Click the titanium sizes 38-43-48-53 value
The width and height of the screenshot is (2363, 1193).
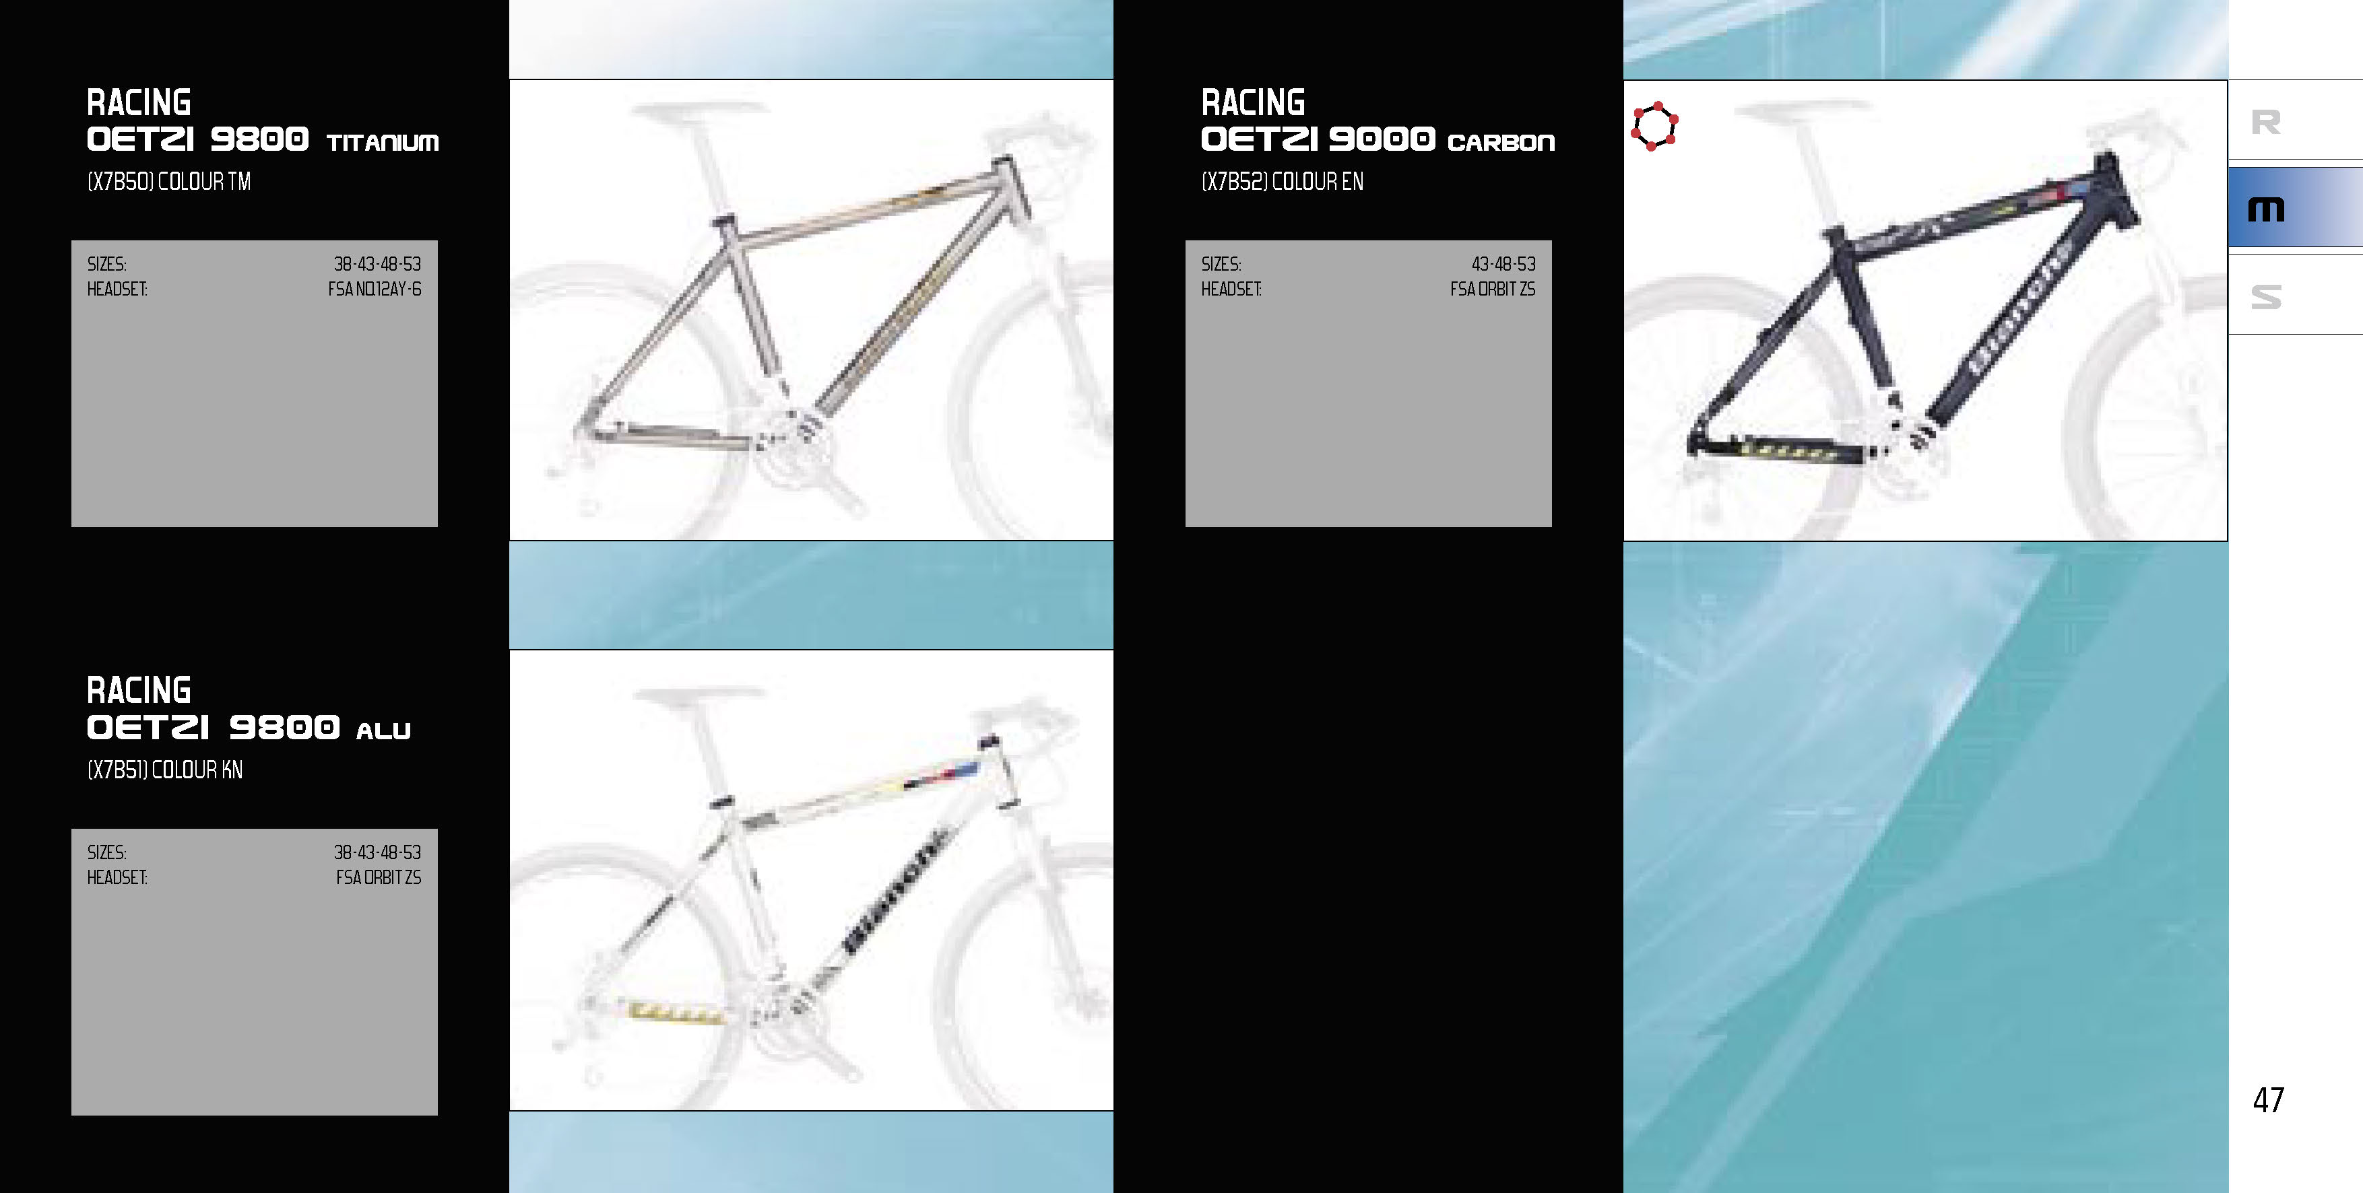(x=377, y=264)
